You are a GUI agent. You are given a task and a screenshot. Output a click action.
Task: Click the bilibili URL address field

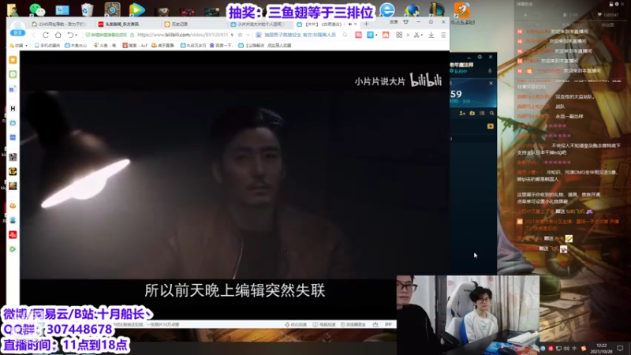[182, 35]
